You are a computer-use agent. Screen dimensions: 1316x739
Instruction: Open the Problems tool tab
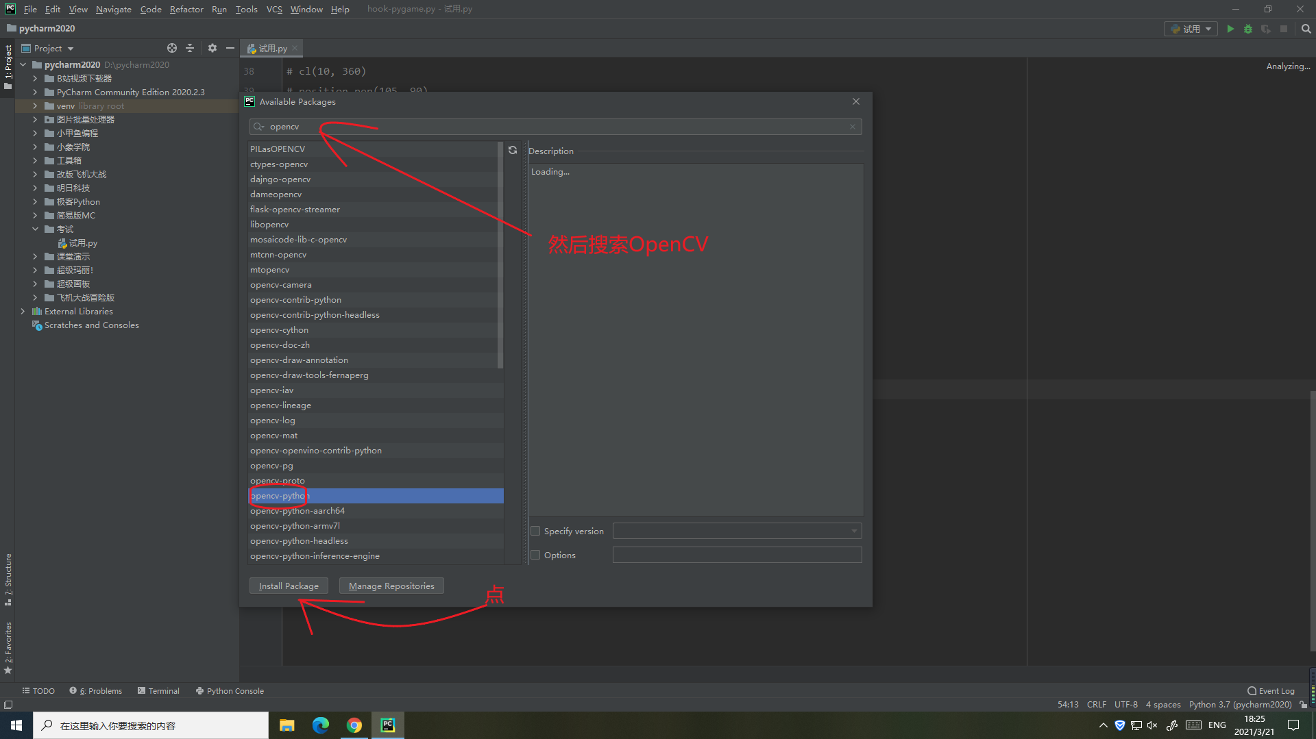[x=96, y=691]
